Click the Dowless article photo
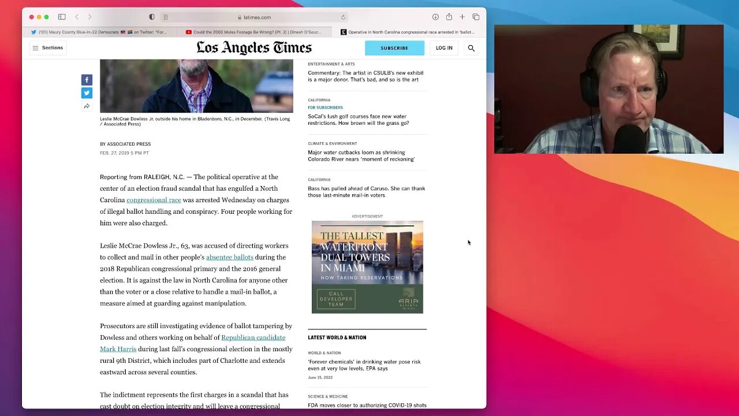This screenshot has width=739, height=416. point(196,86)
